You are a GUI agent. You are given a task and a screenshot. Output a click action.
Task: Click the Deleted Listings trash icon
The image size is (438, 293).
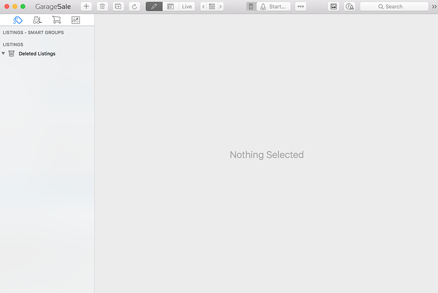pos(11,53)
